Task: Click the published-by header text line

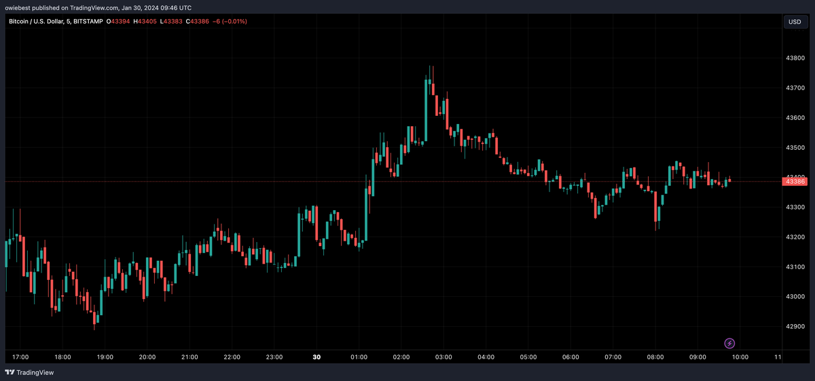Action: [98, 7]
